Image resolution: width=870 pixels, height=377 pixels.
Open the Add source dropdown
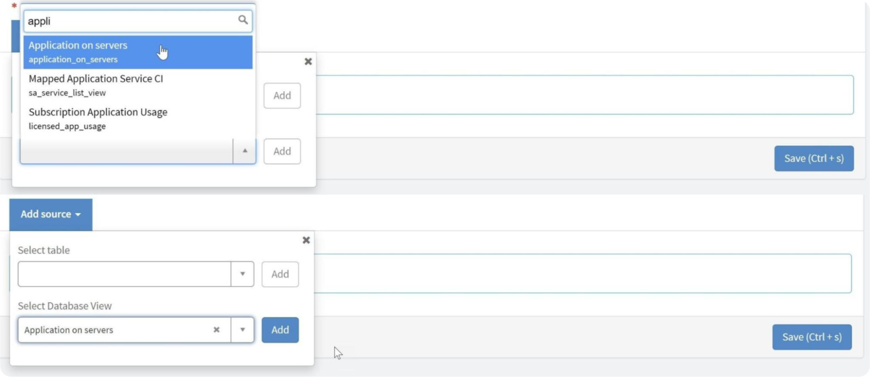click(x=50, y=214)
